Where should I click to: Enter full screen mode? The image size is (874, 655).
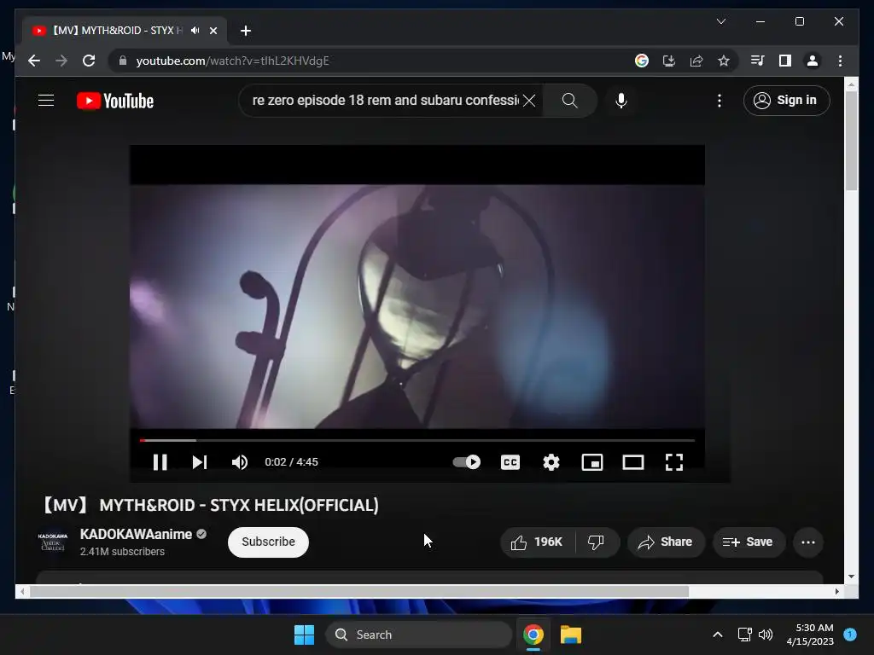[x=674, y=461]
